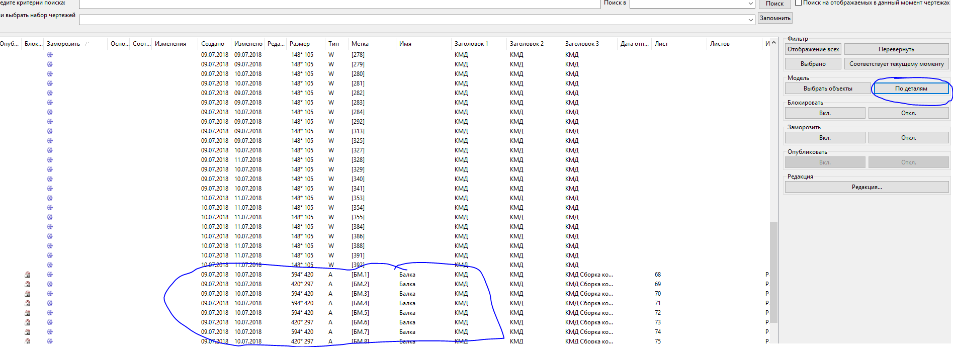Open the Поиск в dropdown list
The width and height of the screenshot is (953, 347).
coord(750,4)
